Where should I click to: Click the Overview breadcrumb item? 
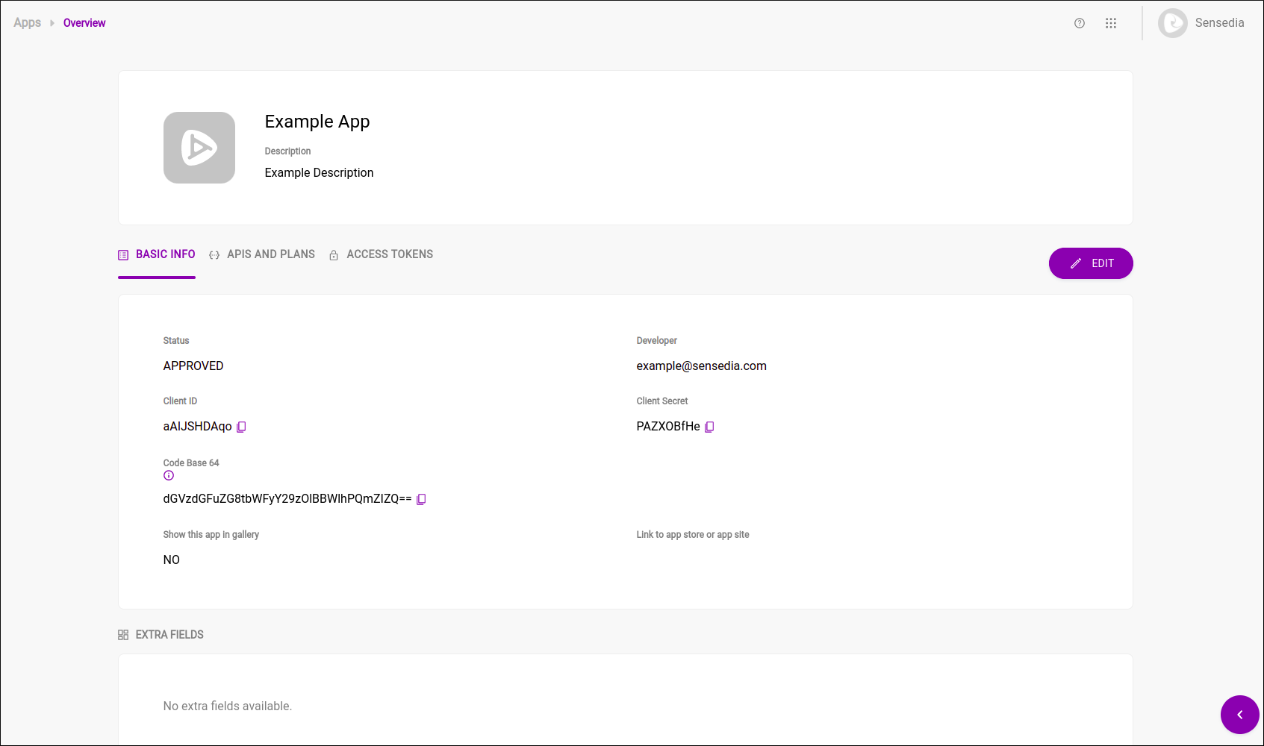(84, 23)
